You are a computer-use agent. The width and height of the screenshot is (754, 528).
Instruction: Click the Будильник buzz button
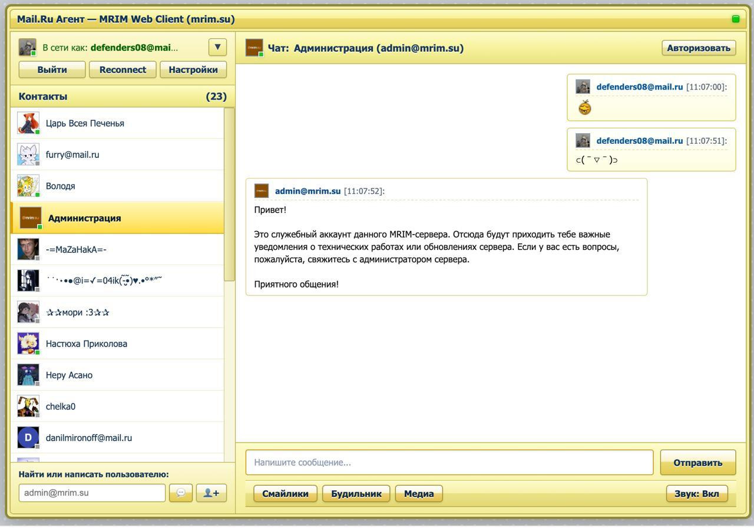coord(356,494)
